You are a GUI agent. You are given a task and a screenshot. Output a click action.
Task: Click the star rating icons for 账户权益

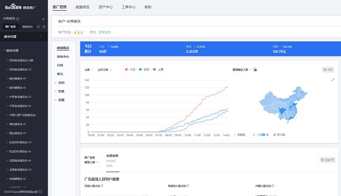pyautogui.click(x=78, y=32)
